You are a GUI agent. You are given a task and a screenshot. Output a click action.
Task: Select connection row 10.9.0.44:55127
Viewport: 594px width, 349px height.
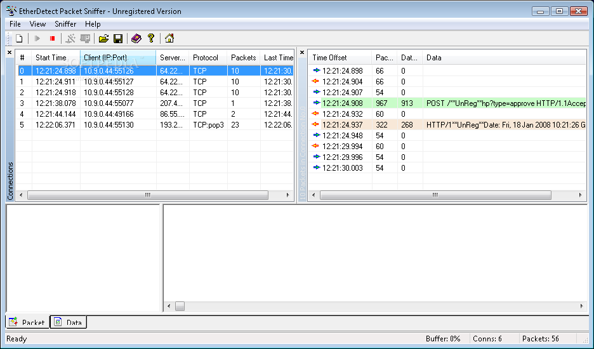(155, 81)
